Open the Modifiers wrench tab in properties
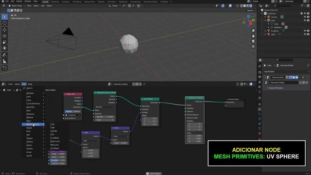This screenshot has width=311, height=175. (259, 109)
